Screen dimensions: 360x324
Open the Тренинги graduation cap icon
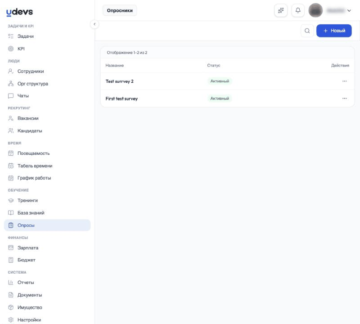11,200
